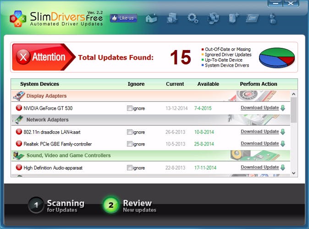Click red error icon beside 802.11n LAN-kaart
Screen dimensions: 309x229
[x=19, y=132]
